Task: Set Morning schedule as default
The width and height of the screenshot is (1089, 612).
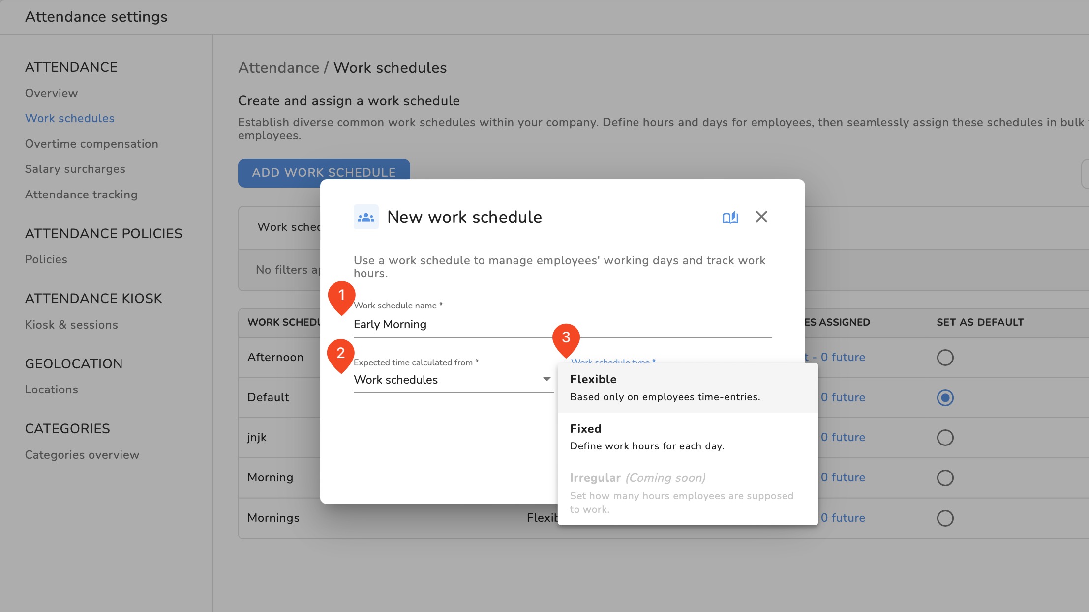Action: point(945,478)
